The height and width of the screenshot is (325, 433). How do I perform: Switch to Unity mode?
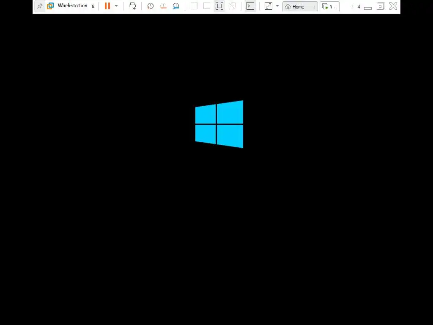232,6
